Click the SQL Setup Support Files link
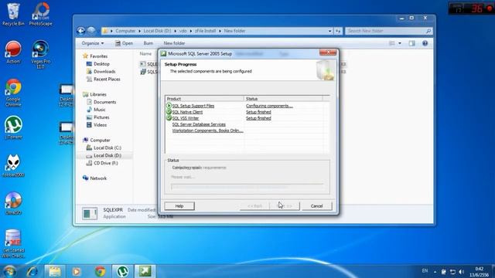The height and width of the screenshot is (278, 495). click(193, 106)
